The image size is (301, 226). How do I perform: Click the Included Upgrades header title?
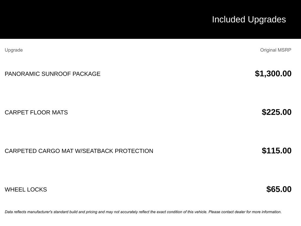[x=249, y=20]
